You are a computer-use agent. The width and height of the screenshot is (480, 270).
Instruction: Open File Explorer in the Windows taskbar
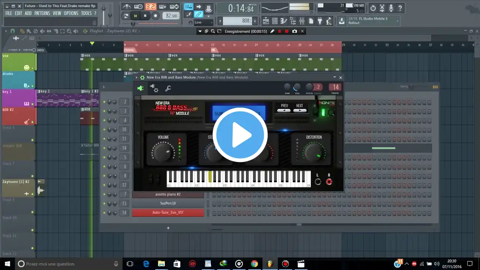point(161,264)
